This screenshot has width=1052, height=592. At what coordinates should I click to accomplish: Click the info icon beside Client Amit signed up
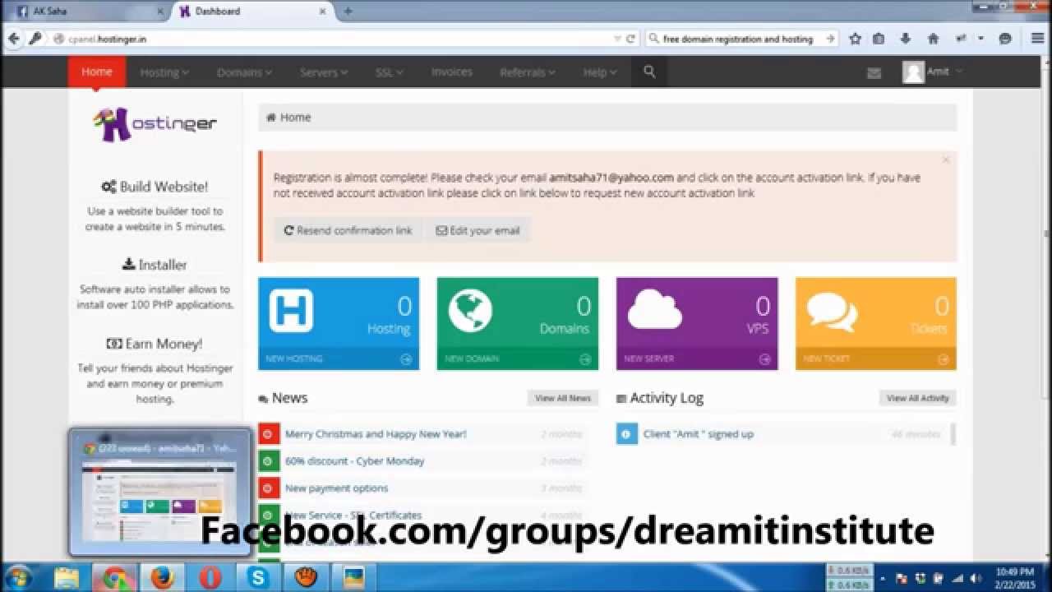tap(626, 434)
